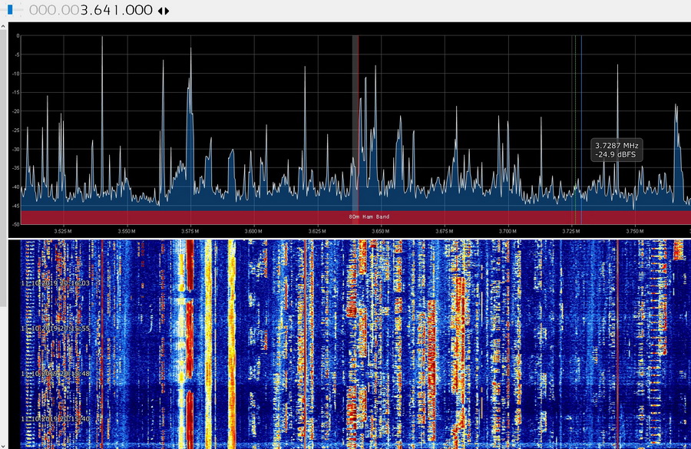
Task: Click the greyed leading zeros in the frequency display
Action: click(52, 11)
